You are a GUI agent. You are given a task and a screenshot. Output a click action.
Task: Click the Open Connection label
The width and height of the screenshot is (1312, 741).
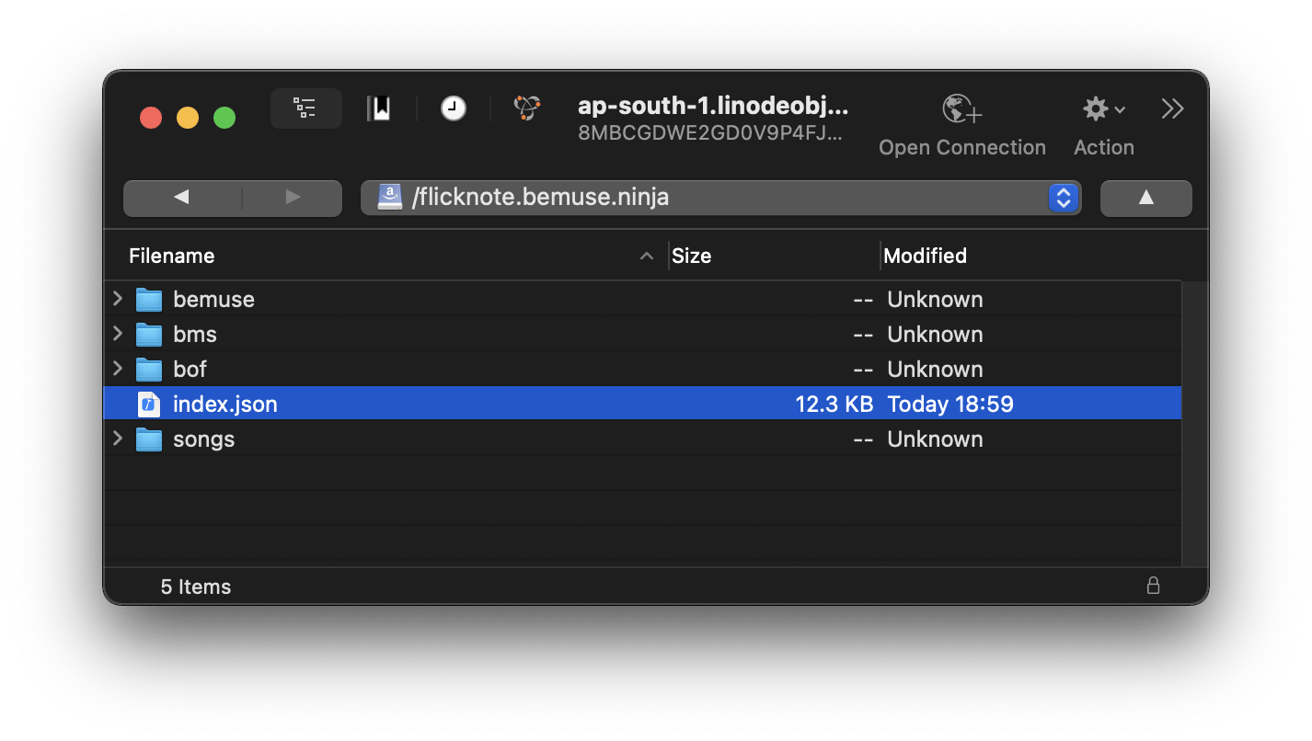coord(961,146)
